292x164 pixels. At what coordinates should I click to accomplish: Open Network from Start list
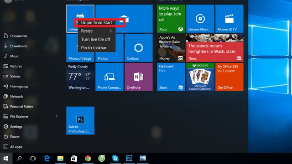(x=13, y=96)
